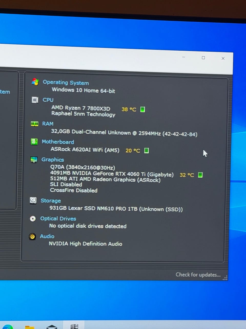
Task: Click the Motherboard section icon
Action: click(34, 142)
